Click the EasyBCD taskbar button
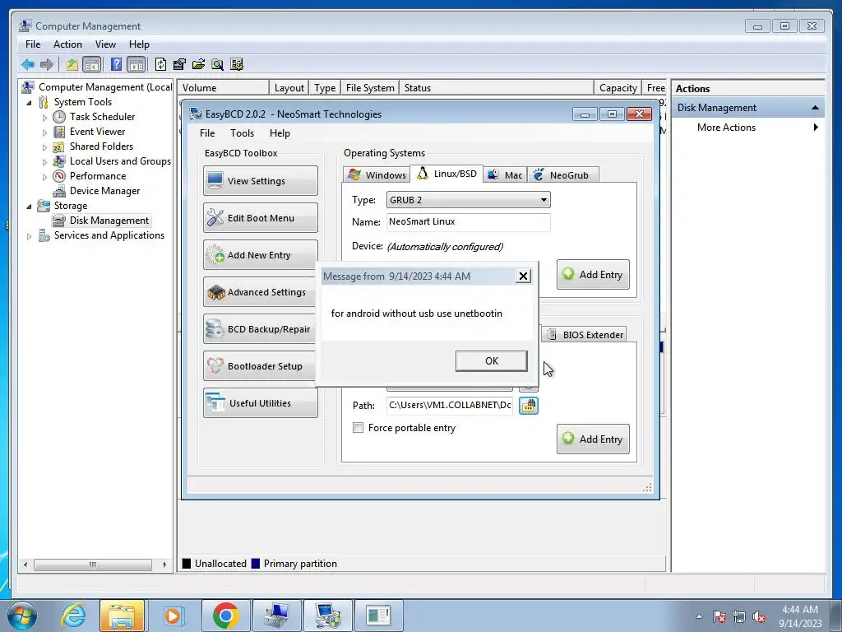 coord(327,616)
